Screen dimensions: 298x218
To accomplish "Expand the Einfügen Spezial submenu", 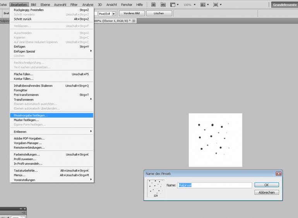I will (51, 51).
